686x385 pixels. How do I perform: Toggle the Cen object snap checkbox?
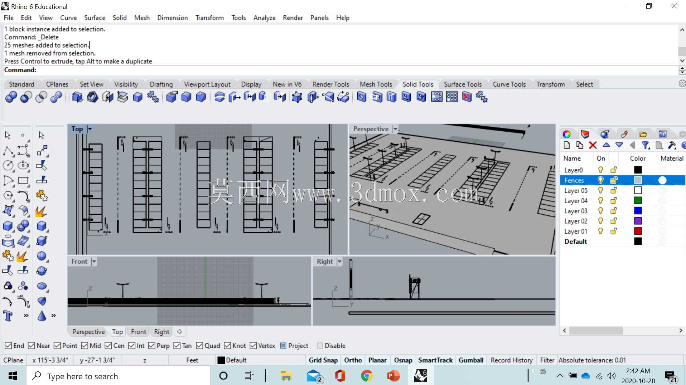pos(108,346)
